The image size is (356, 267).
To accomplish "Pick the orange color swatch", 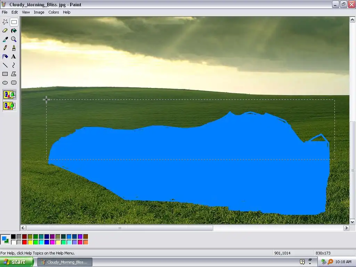I will 86,242.
